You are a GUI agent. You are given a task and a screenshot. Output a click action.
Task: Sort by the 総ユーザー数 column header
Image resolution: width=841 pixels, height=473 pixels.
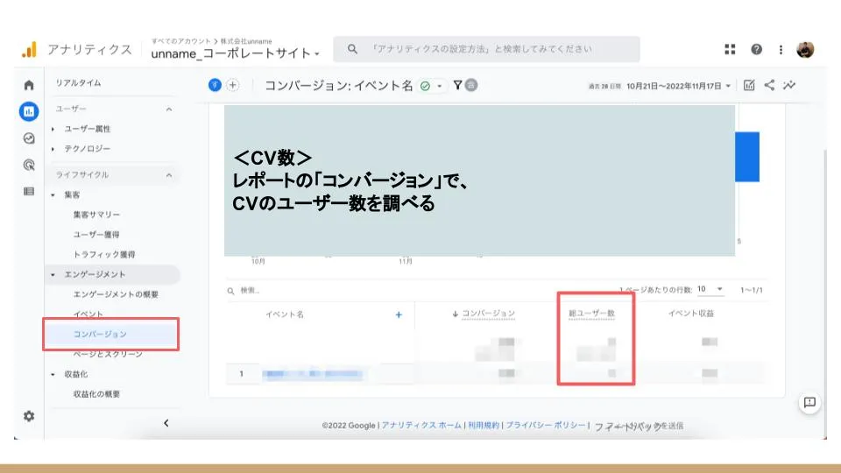click(x=591, y=314)
